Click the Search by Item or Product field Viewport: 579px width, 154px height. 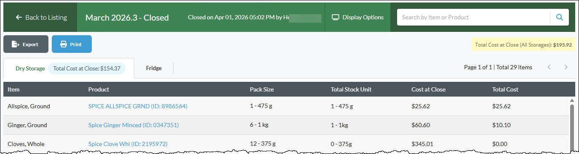[474, 17]
